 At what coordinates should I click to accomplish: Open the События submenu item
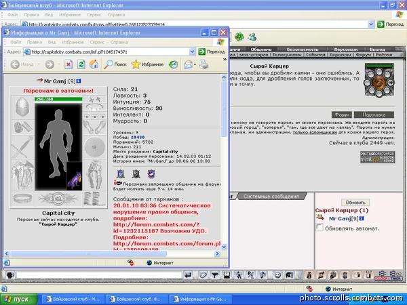pyautogui.click(x=315, y=55)
